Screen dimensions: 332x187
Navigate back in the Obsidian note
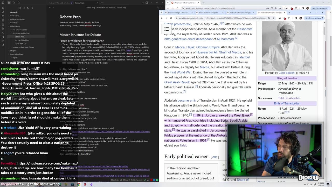point(50,8)
